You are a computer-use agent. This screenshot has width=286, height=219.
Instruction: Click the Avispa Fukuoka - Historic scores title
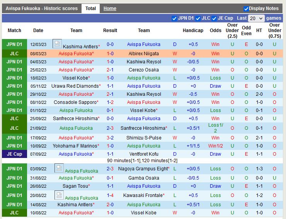42,8
